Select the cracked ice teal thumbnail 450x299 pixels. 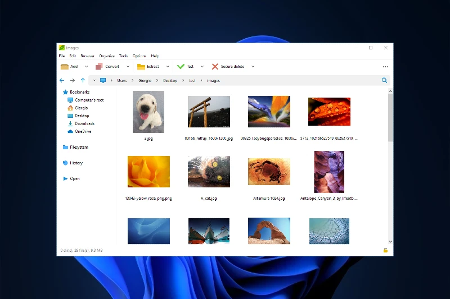(329, 231)
